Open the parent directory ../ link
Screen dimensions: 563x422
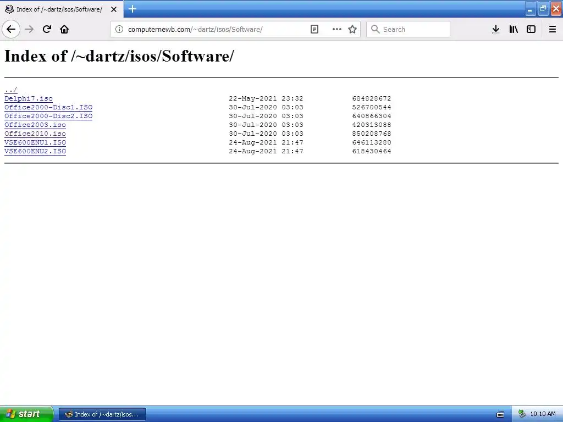point(11,90)
